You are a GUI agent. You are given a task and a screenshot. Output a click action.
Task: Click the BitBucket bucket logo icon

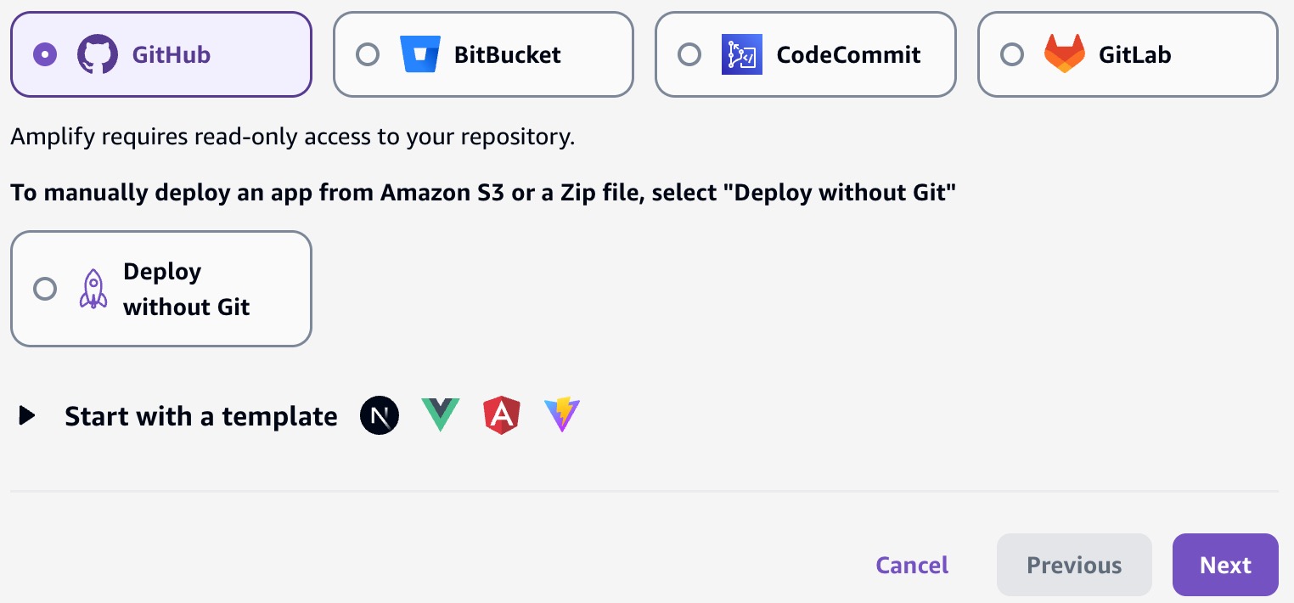420,54
